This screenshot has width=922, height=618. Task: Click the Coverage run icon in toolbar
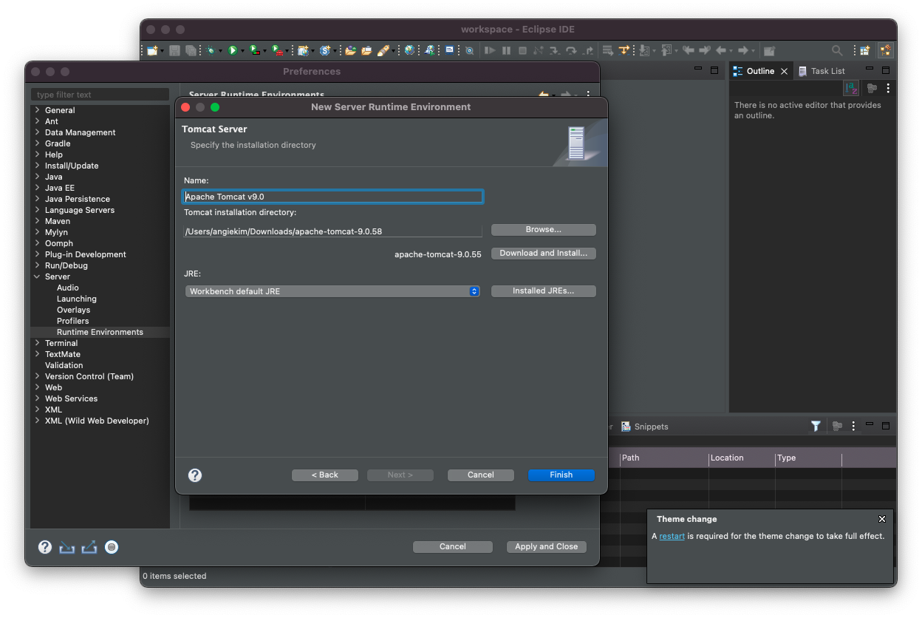point(254,50)
